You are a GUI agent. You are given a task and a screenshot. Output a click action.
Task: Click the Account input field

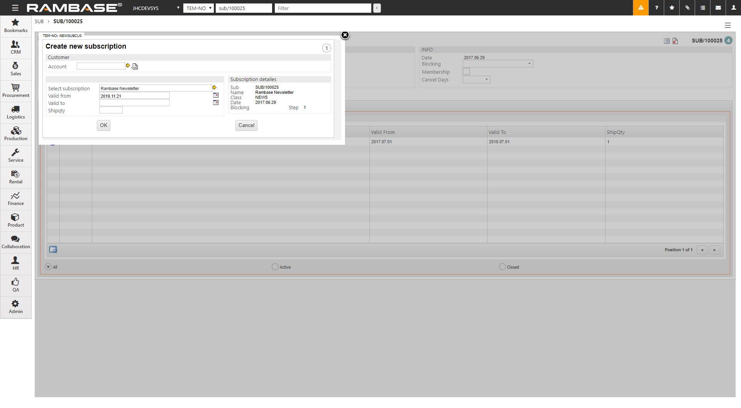tap(101, 66)
